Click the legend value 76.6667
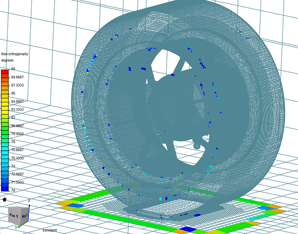298x234 pixels. pyautogui.click(x=17, y=150)
